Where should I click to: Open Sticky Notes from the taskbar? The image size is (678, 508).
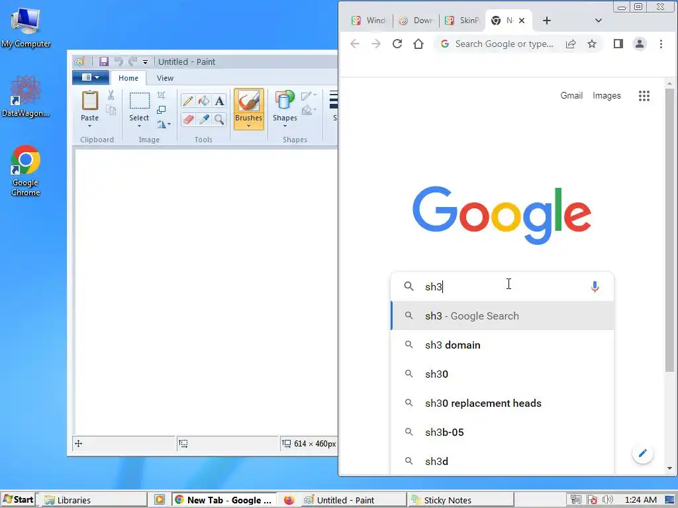click(460, 500)
